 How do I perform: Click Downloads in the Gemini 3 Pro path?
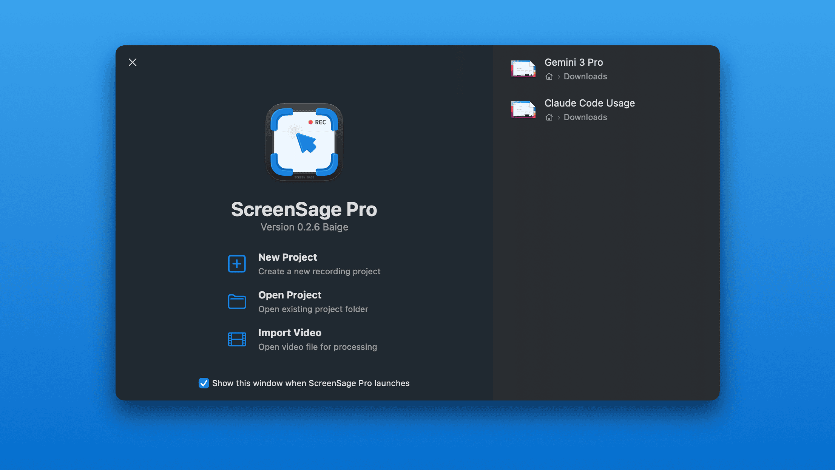[x=585, y=77]
